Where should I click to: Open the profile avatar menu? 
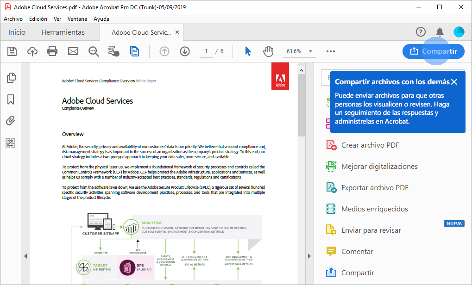tap(459, 32)
